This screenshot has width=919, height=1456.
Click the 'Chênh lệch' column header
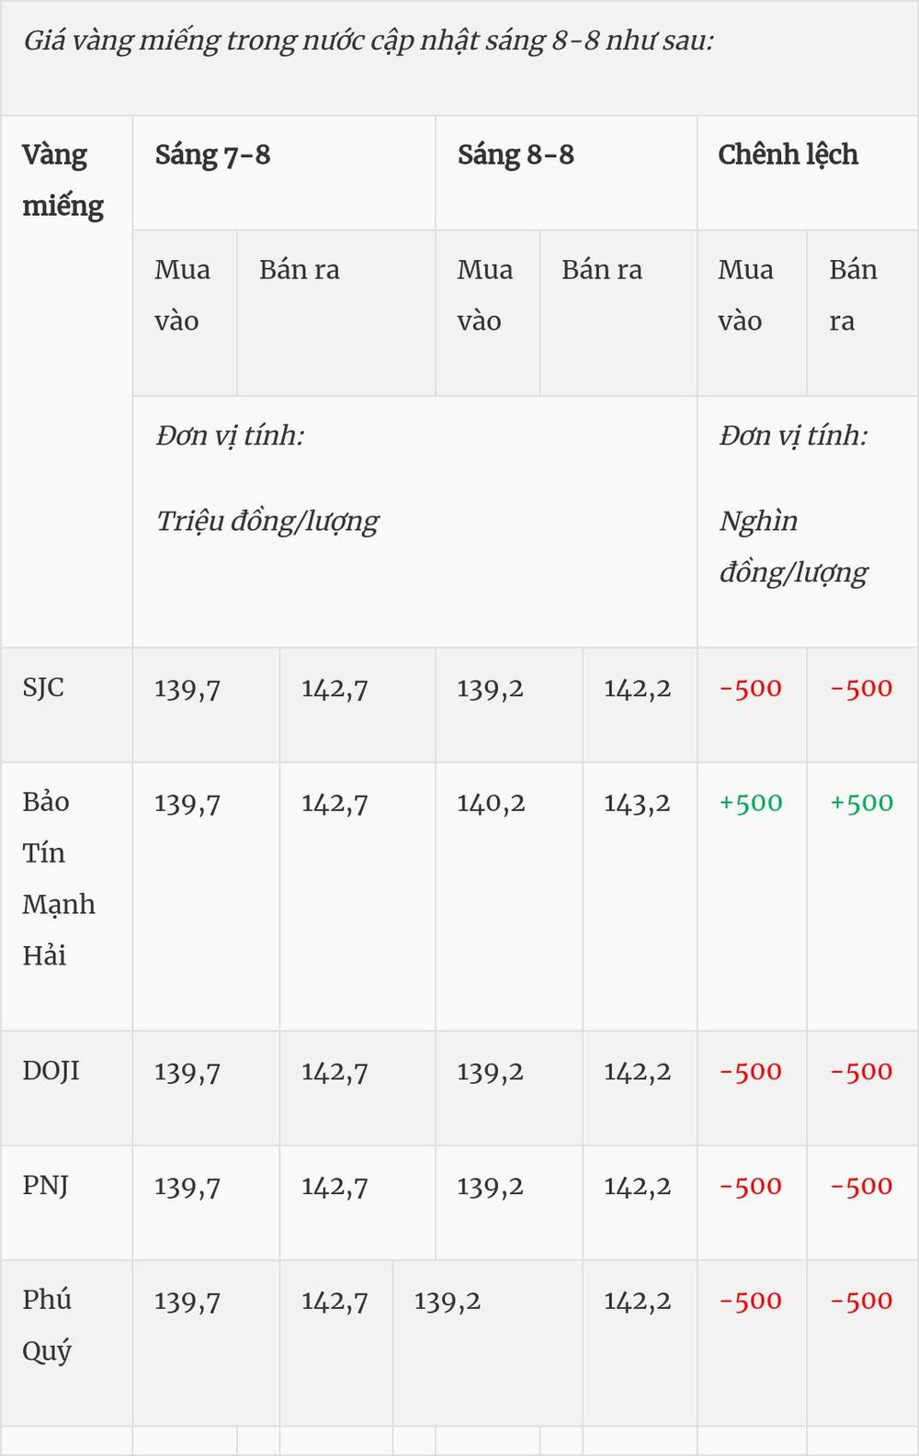pyautogui.click(x=808, y=173)
